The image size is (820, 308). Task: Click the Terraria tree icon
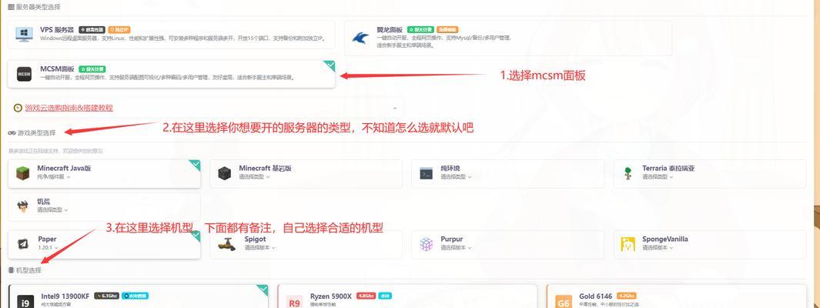[x=628, y=173]
